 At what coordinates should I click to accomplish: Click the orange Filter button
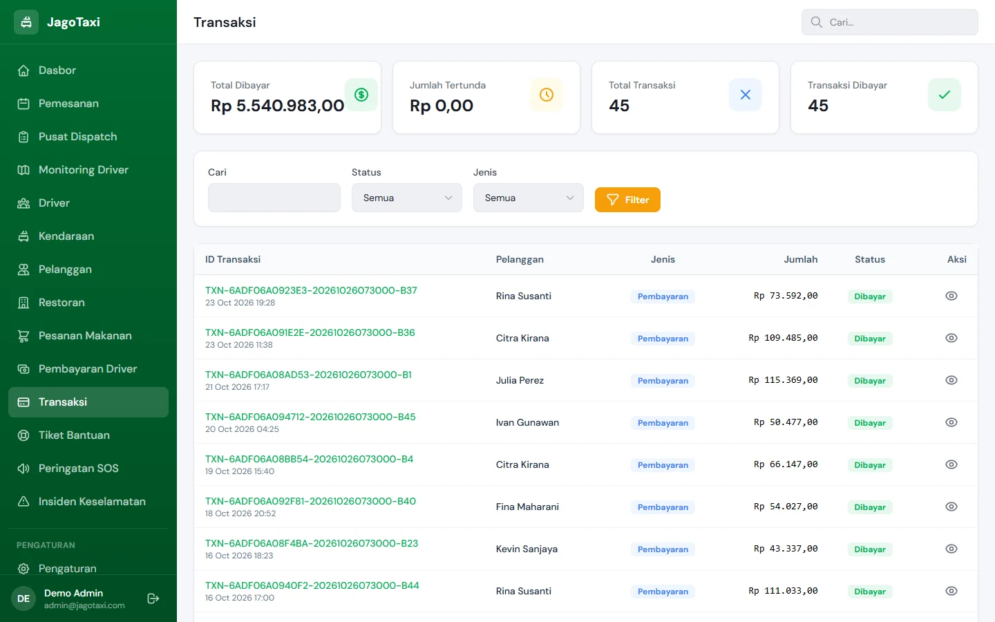pyautogui.click(x=627, y=200)
